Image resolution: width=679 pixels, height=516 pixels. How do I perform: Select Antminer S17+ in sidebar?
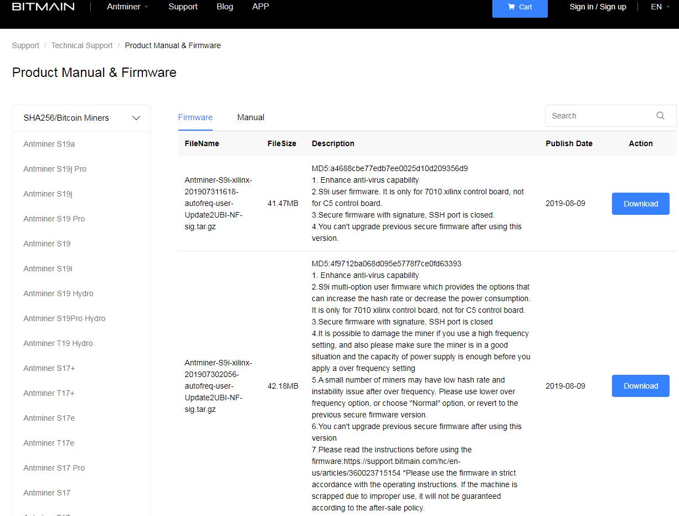[49, 368]
